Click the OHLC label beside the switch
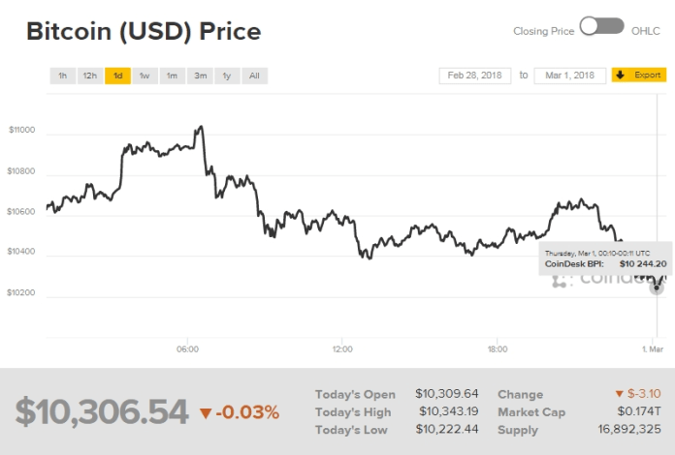The height and width of the screenshot is (455, 675). click(647, 31)
